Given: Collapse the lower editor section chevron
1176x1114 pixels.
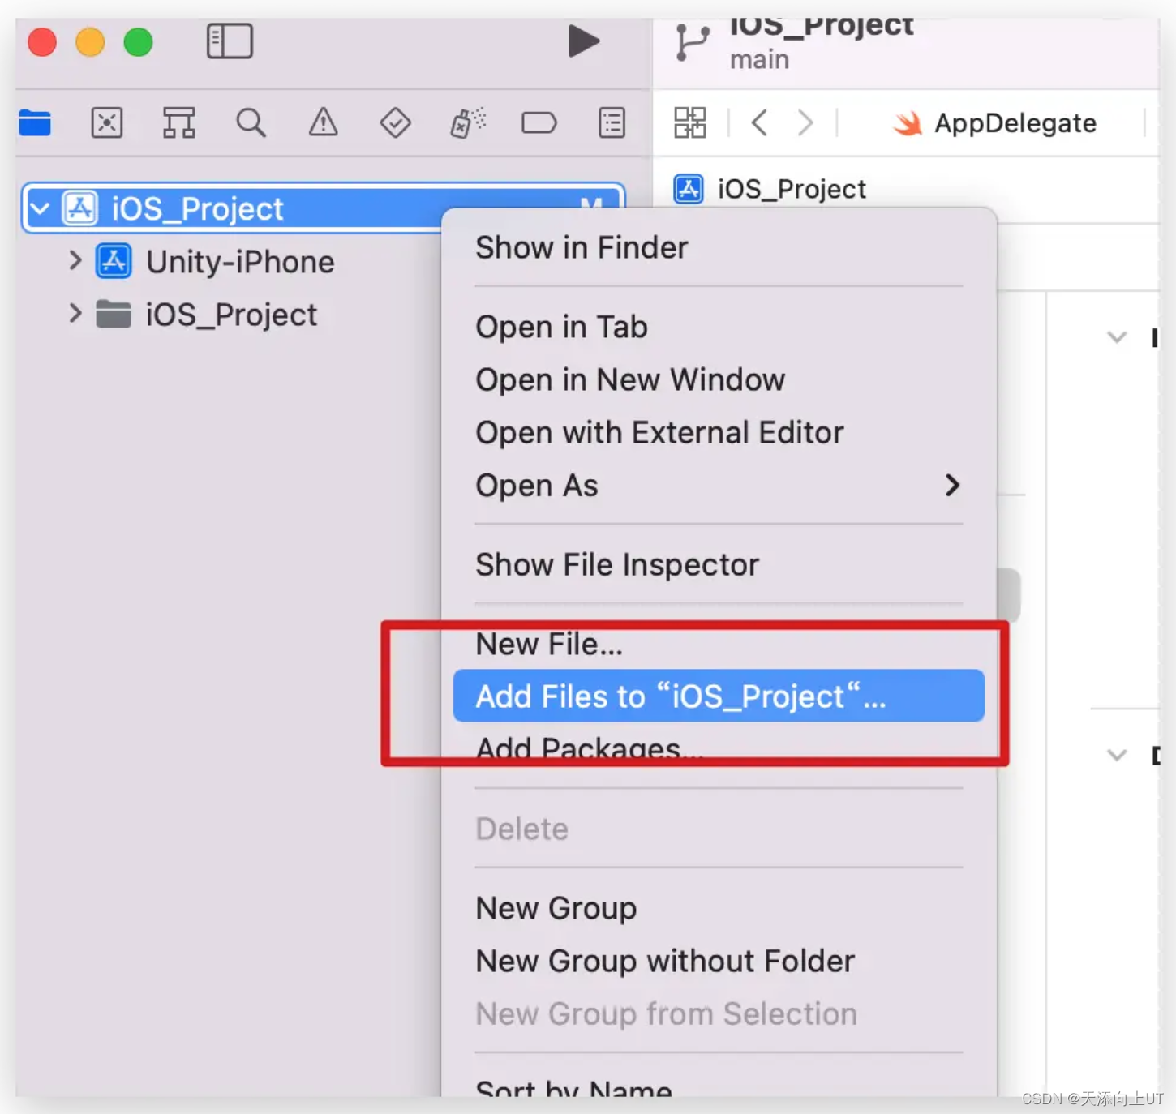Looking at the screenshot, I should click(x=1117, y=755).
